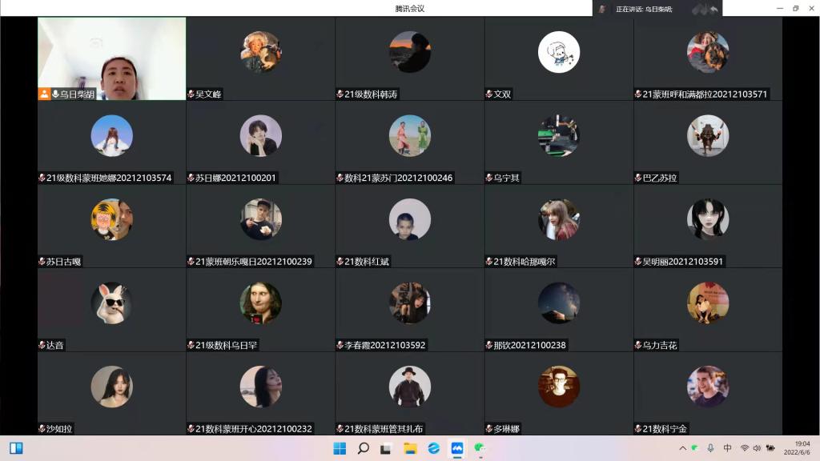Viewport: 820px width, 461px height.
Task: Click the Task View icon in taskbar
Action: pyautogui.click(x=386, y=448)
